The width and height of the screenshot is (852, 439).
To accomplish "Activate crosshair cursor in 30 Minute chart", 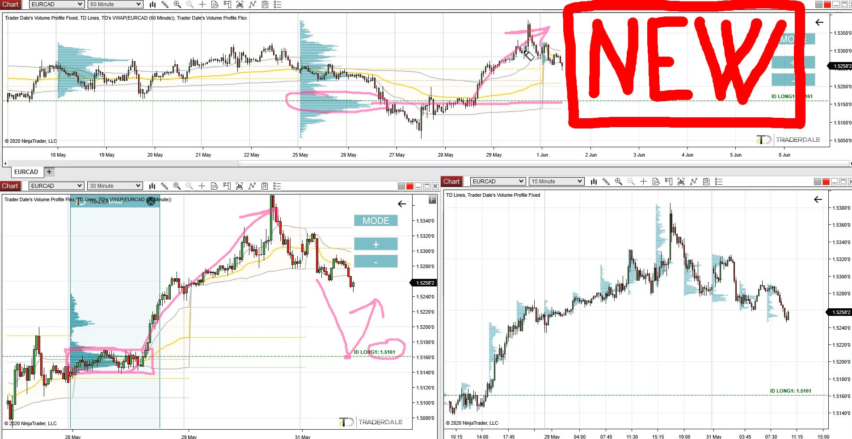I will point(202,186).
